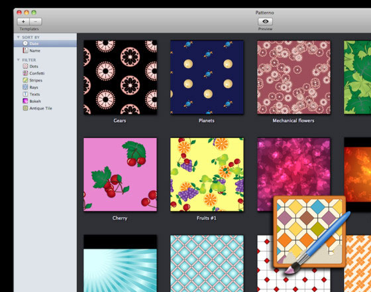
Task: Collapse the SORT BY section triangle
Action: pyautogui.click(x=18, y=37)
